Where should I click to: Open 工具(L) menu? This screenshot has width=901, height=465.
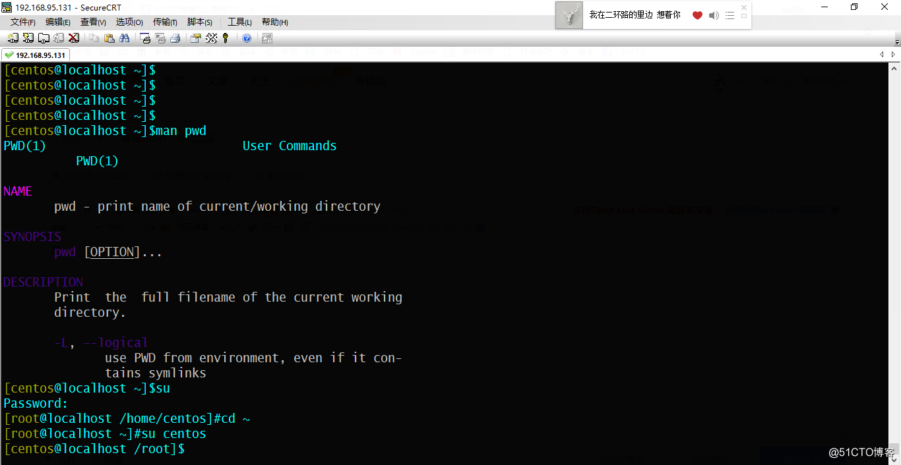pos(240,22)
